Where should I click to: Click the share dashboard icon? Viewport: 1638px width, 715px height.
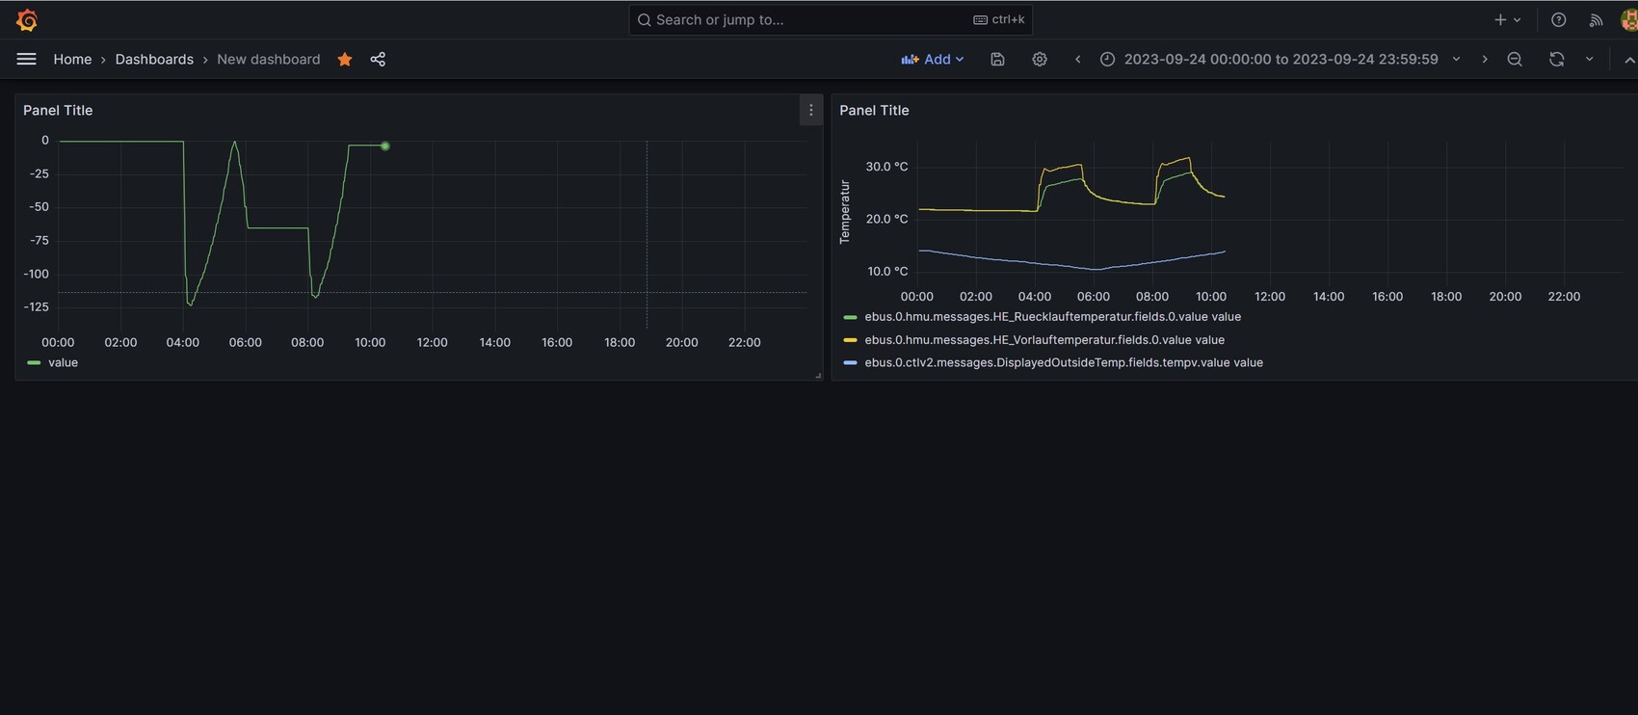point(378,59)
